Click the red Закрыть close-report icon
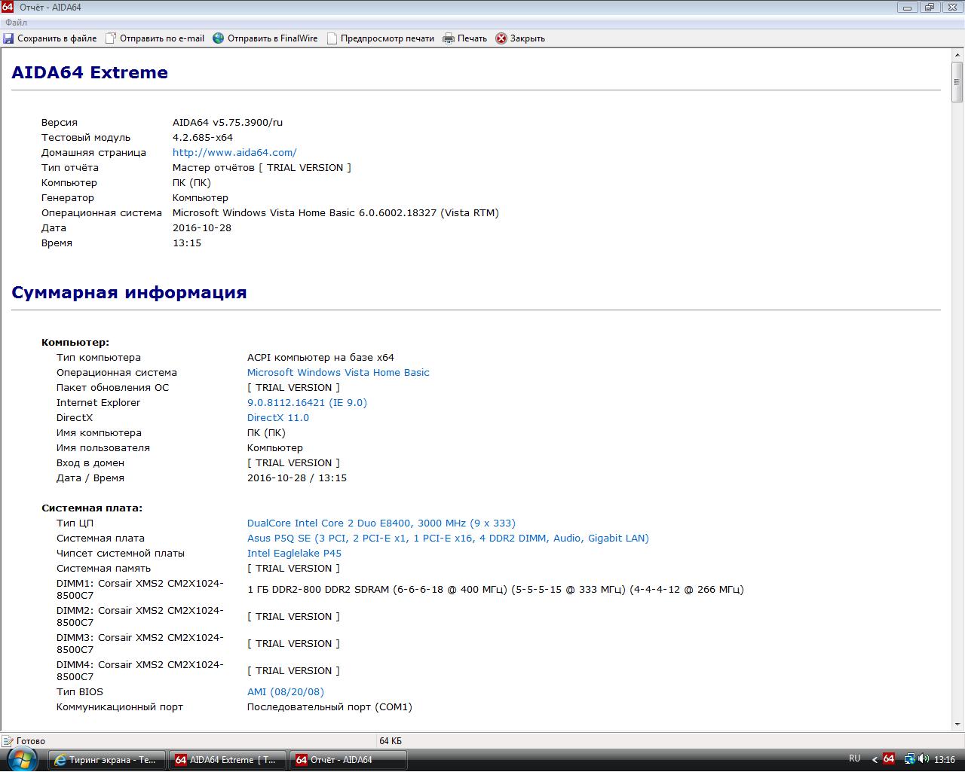 (x=501, y=38)
